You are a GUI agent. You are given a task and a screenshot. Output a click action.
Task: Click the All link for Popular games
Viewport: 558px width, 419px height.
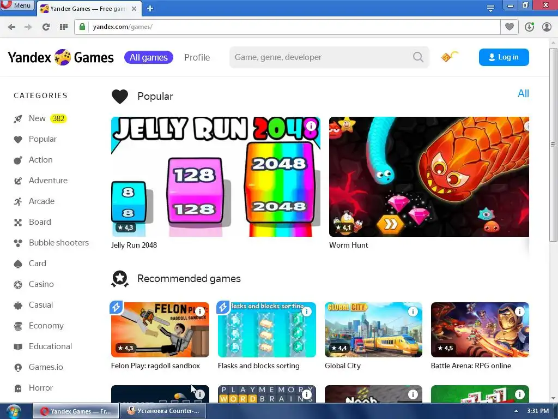coord(523,94)
